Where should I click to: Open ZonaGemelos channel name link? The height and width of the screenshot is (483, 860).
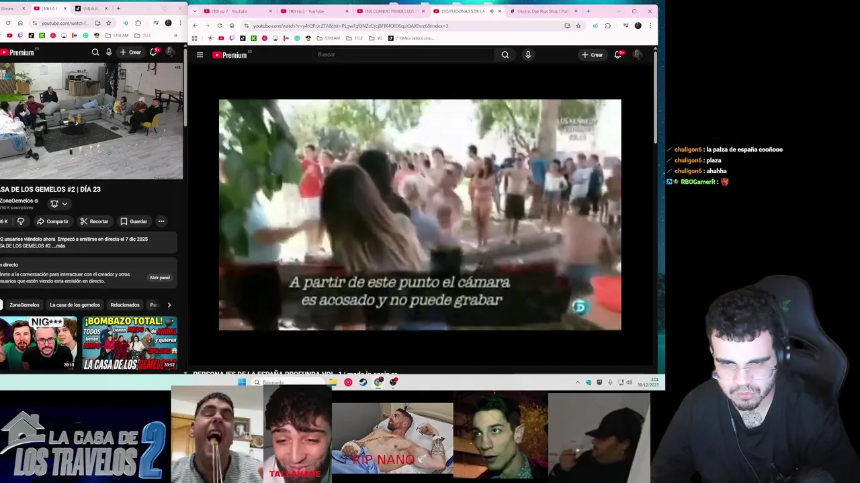[17, 201]
